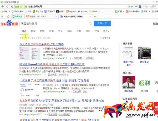Show more bookmarks with double chevron

click(99, 12)
